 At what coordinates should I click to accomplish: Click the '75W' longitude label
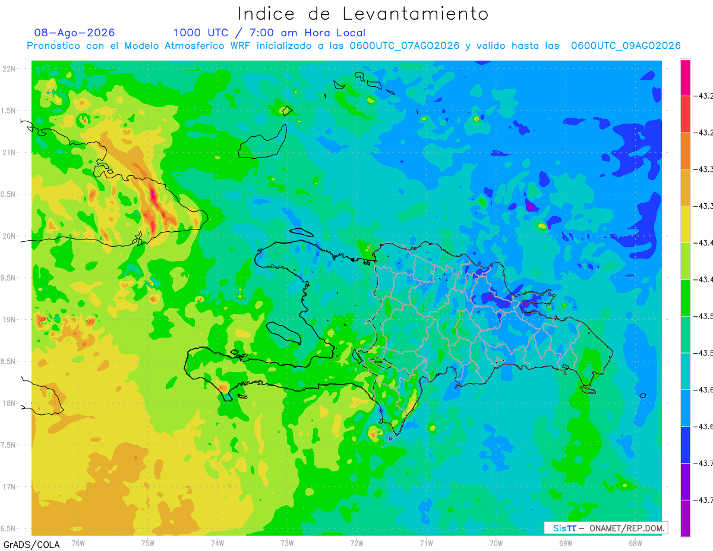pos(147,543)
